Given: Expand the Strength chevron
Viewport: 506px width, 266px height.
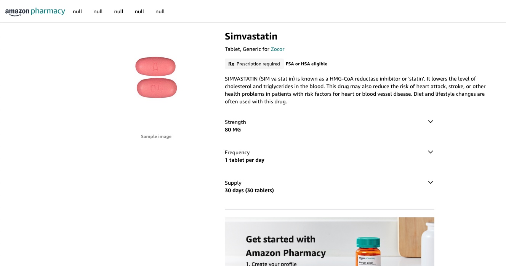Looking at the screenshot, I should click(430, 122).
